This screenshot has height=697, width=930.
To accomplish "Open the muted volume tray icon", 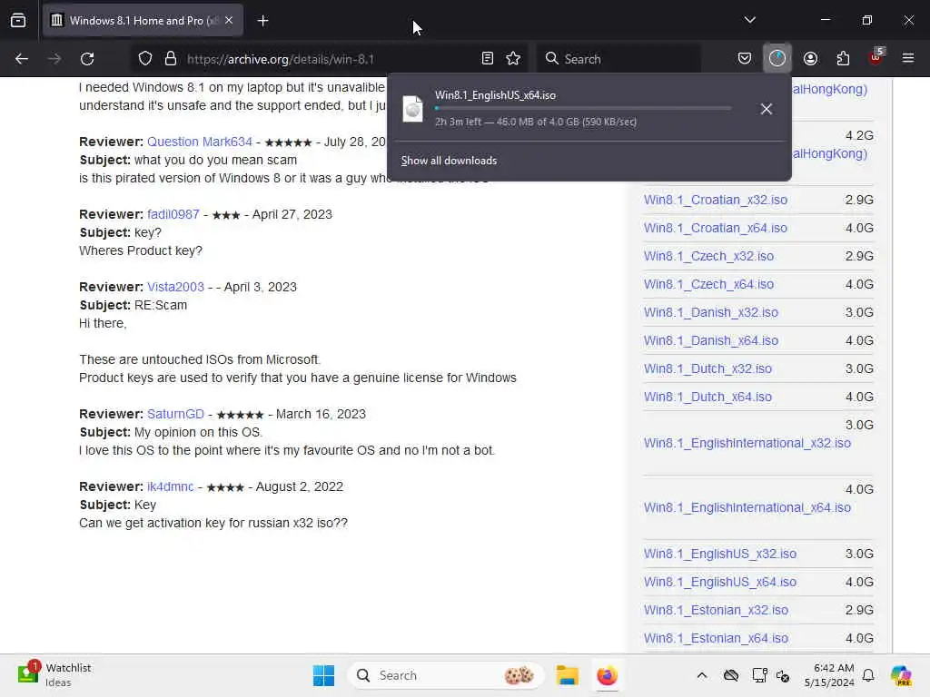I will pos(783,676).
